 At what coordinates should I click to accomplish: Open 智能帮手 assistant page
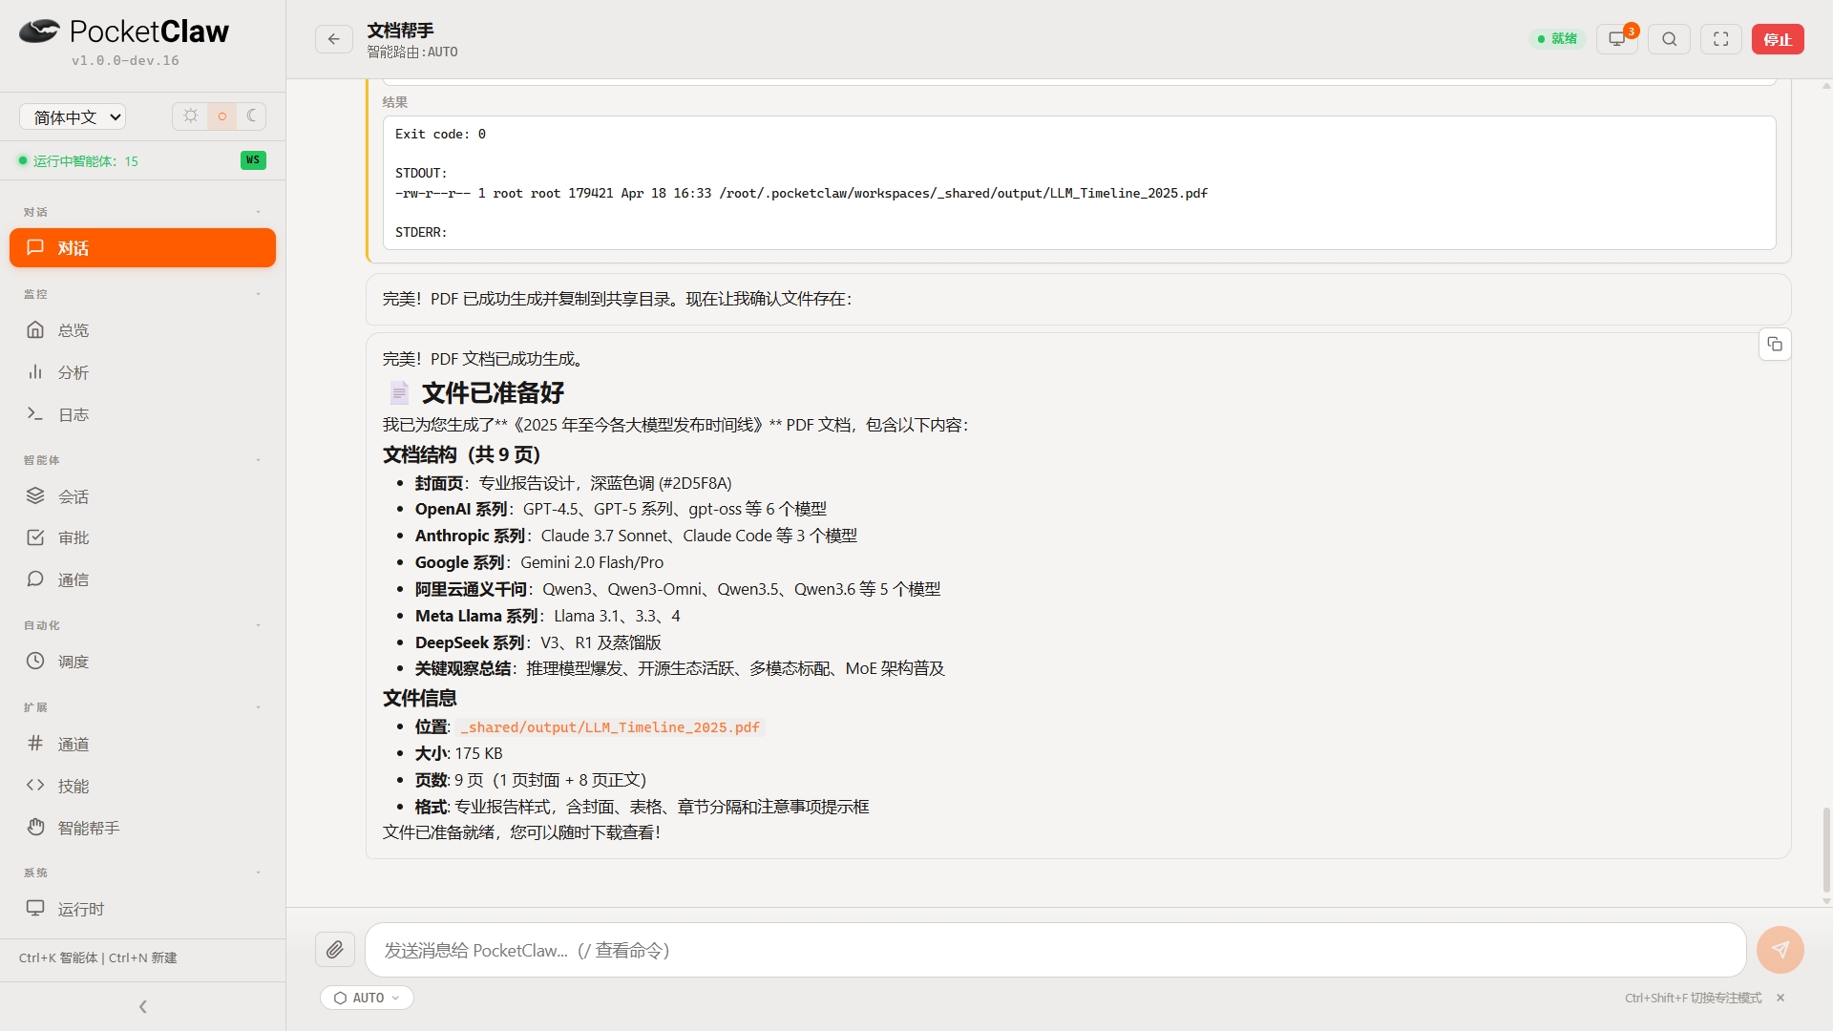tap(143, 828)
